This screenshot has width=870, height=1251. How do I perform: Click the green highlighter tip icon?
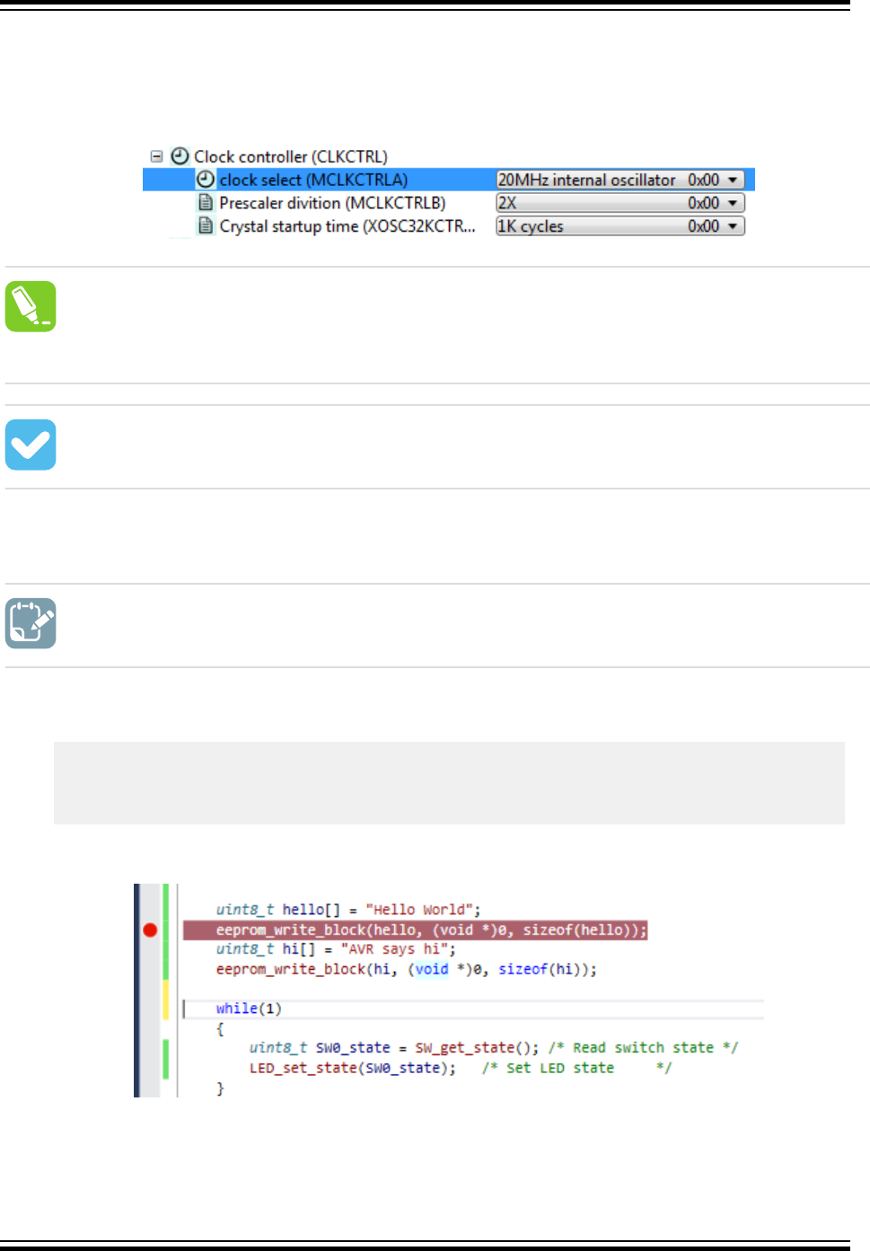[x=31, y=306]
